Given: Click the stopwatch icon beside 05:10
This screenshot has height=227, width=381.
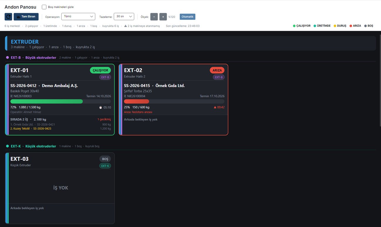Looking at the screenshot, I should pos(101,107).
